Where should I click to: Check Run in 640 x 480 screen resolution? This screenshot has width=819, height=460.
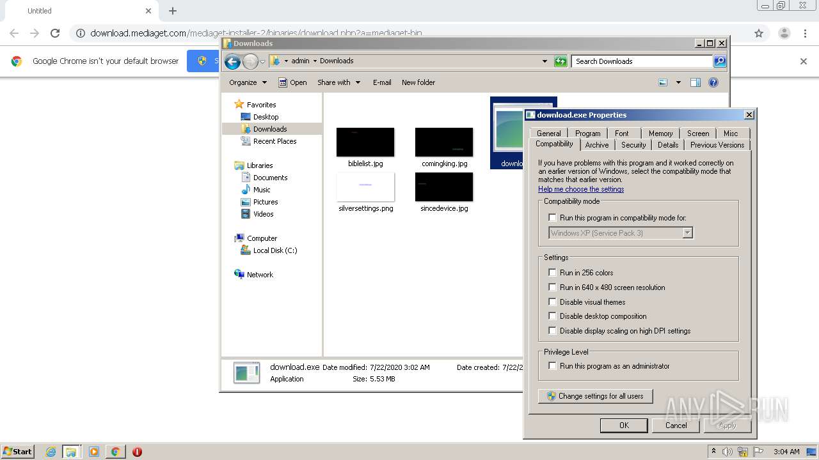(553, 287)
